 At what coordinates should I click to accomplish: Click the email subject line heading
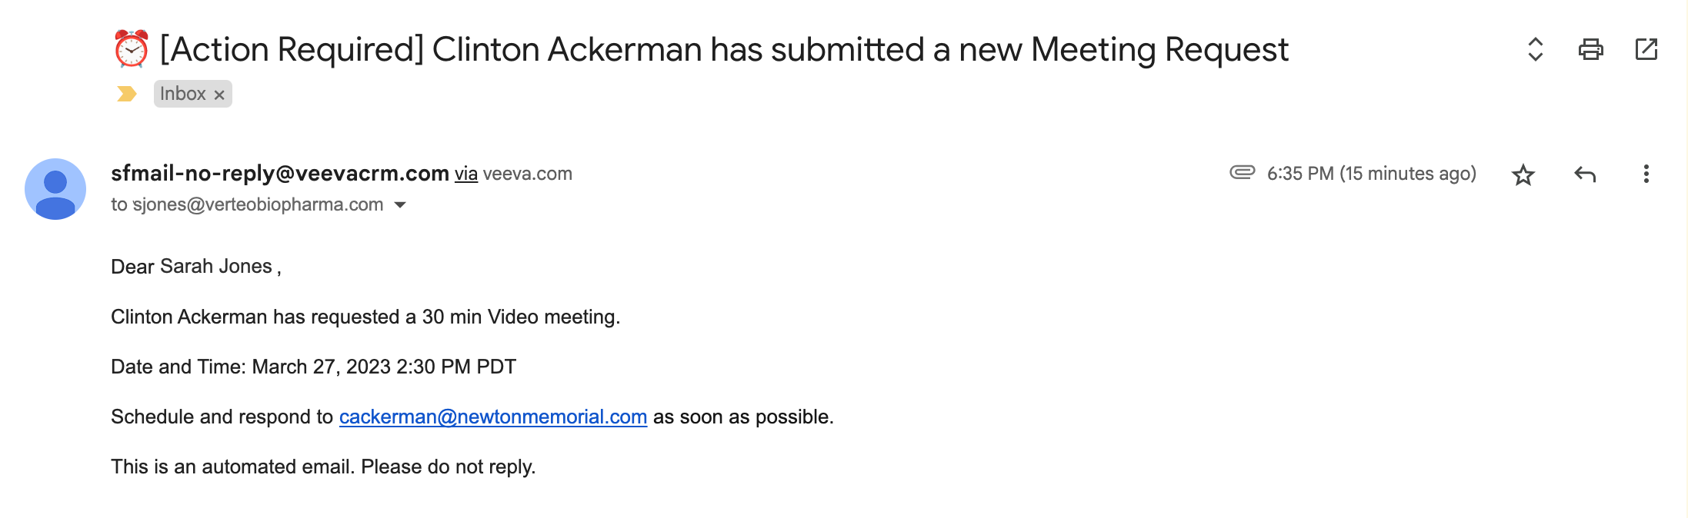click(x=723, y=50)
